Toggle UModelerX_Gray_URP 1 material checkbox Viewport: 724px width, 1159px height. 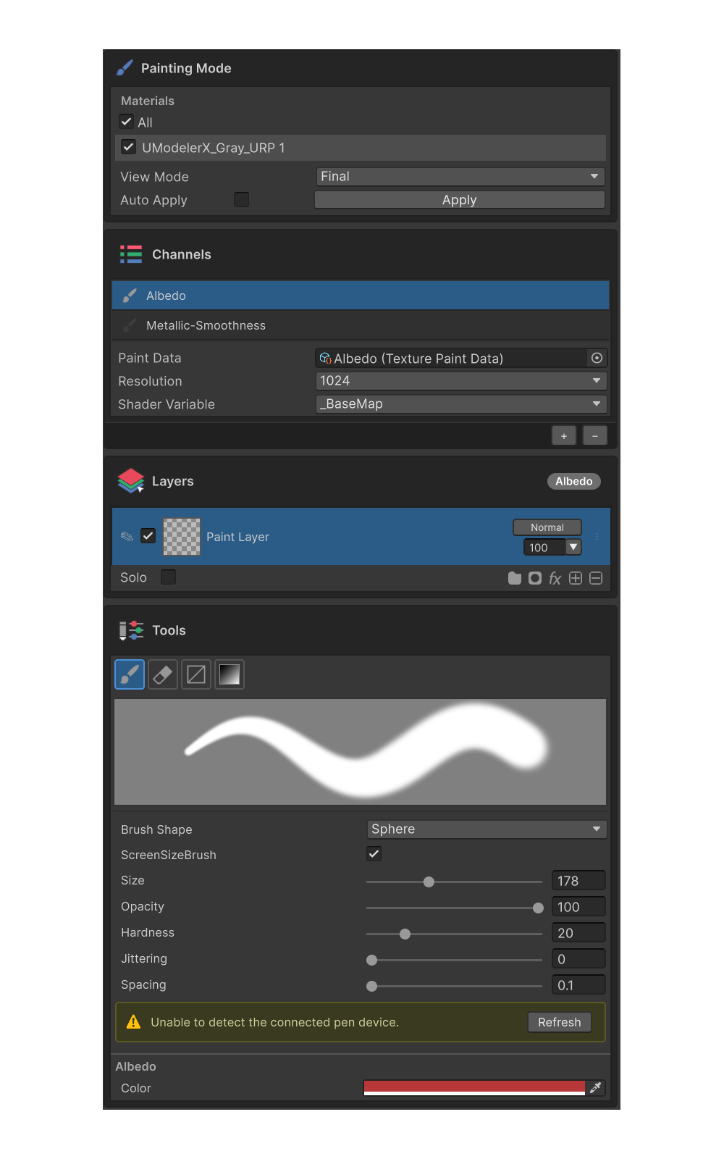(x=128, y=147)
